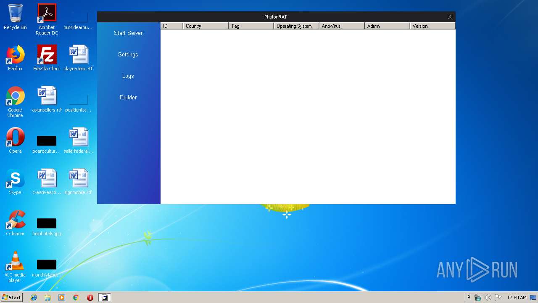Select asiansellers.rtf desktop file
538x303 pixels.
[x=47, y=99]
